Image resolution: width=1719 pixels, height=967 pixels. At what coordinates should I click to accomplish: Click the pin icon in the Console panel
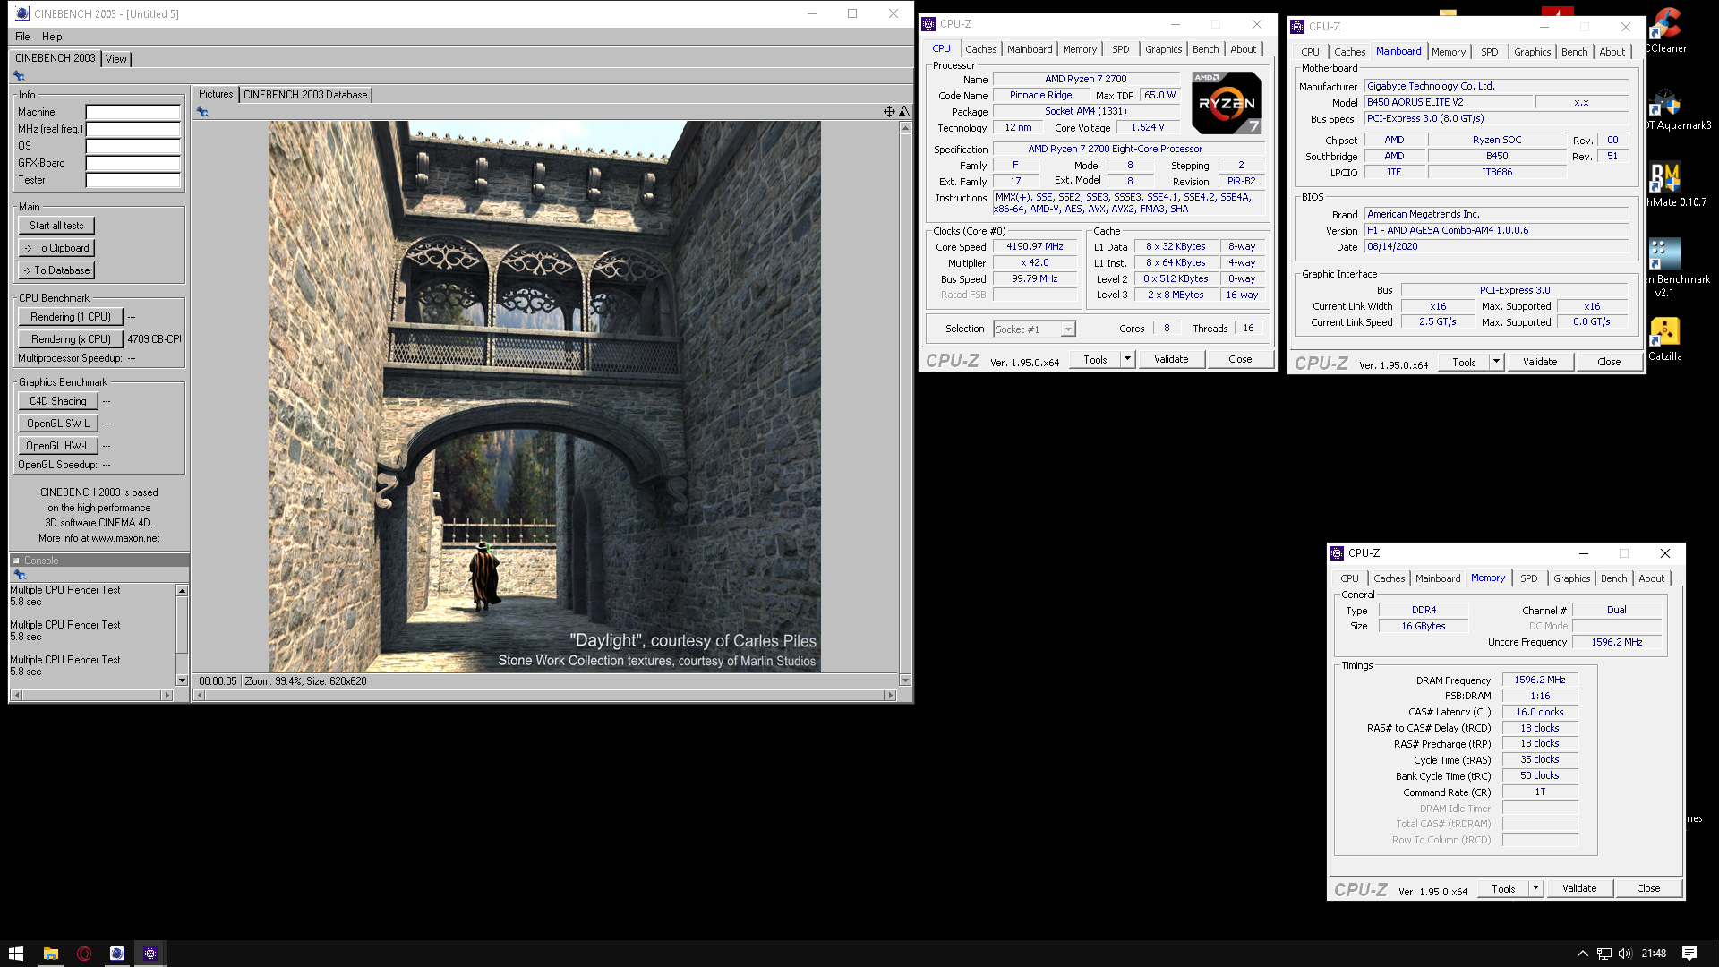pyautogui.click(x=20, y=575)
